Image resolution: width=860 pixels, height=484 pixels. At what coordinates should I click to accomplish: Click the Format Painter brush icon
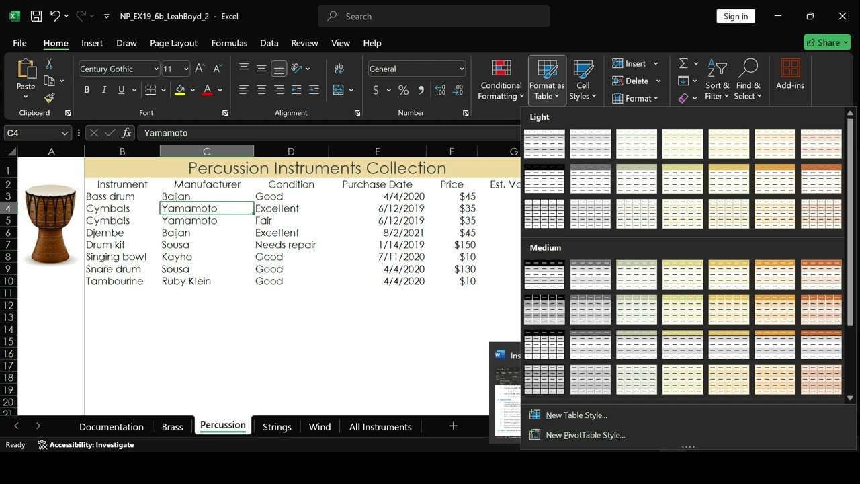click(x=49, y=97)
